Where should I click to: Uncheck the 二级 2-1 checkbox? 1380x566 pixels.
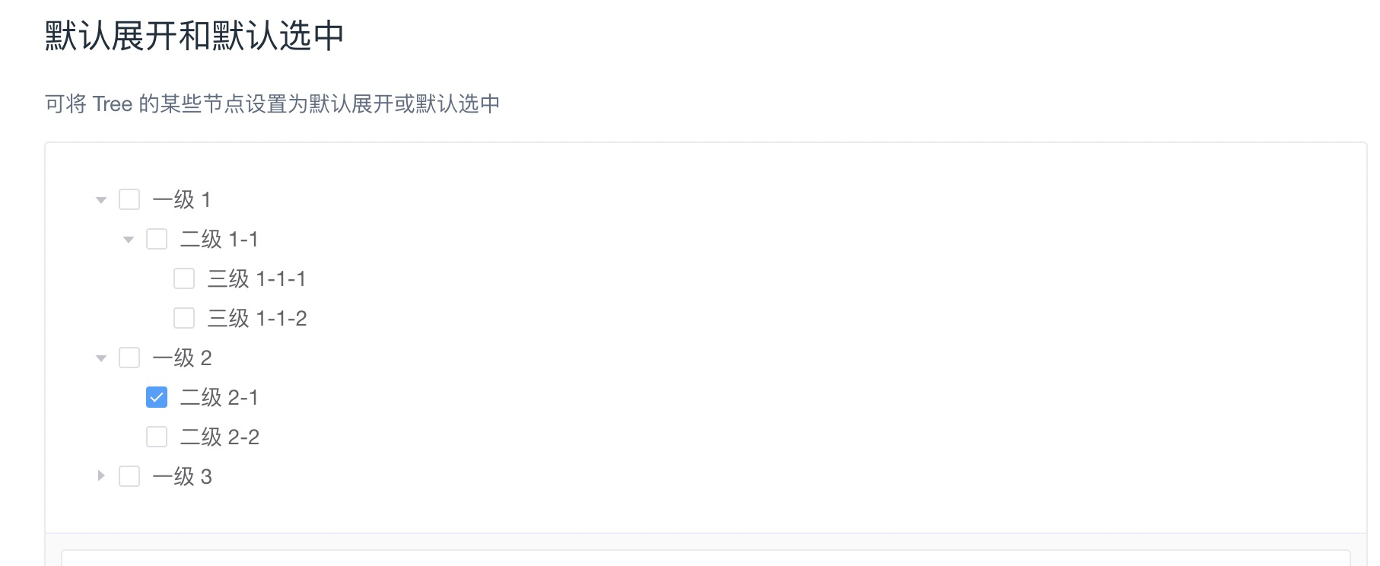[157, 397]
